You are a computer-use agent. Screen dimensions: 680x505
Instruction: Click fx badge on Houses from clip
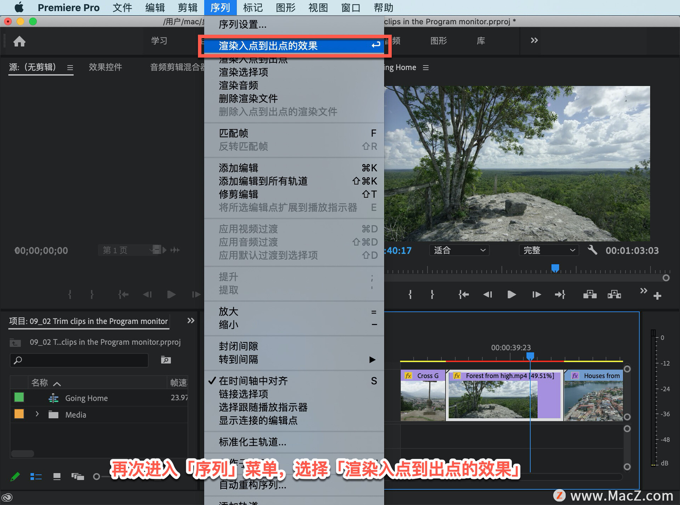(x=575, y=376)
